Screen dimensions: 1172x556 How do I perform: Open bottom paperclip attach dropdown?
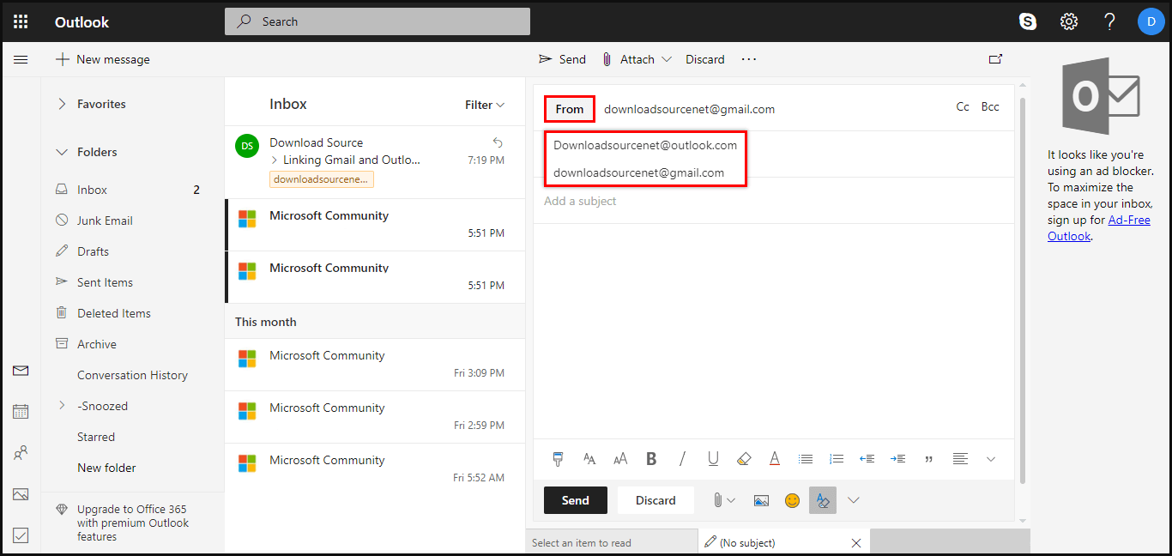(x=725, y=500)
